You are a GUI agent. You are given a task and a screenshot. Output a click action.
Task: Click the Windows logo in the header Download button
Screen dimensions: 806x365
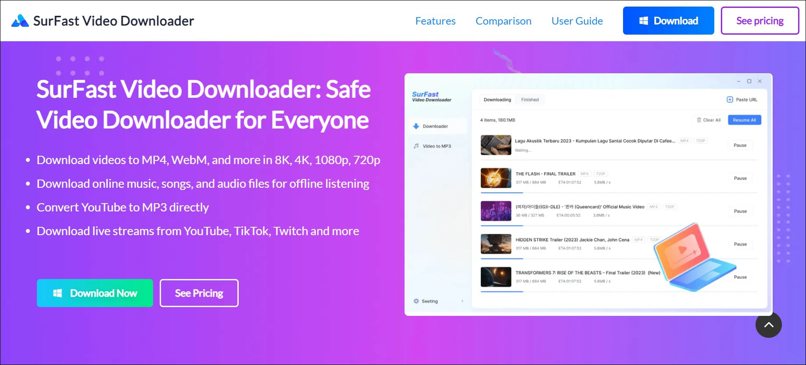click(644, 21)
